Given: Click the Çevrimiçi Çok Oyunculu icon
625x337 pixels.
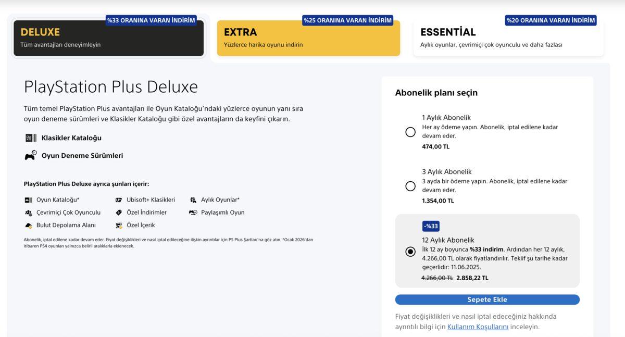Looking at the screenshot, I should [x=29, y=213].
